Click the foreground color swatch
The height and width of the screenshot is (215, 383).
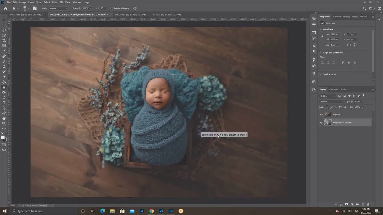3,137
